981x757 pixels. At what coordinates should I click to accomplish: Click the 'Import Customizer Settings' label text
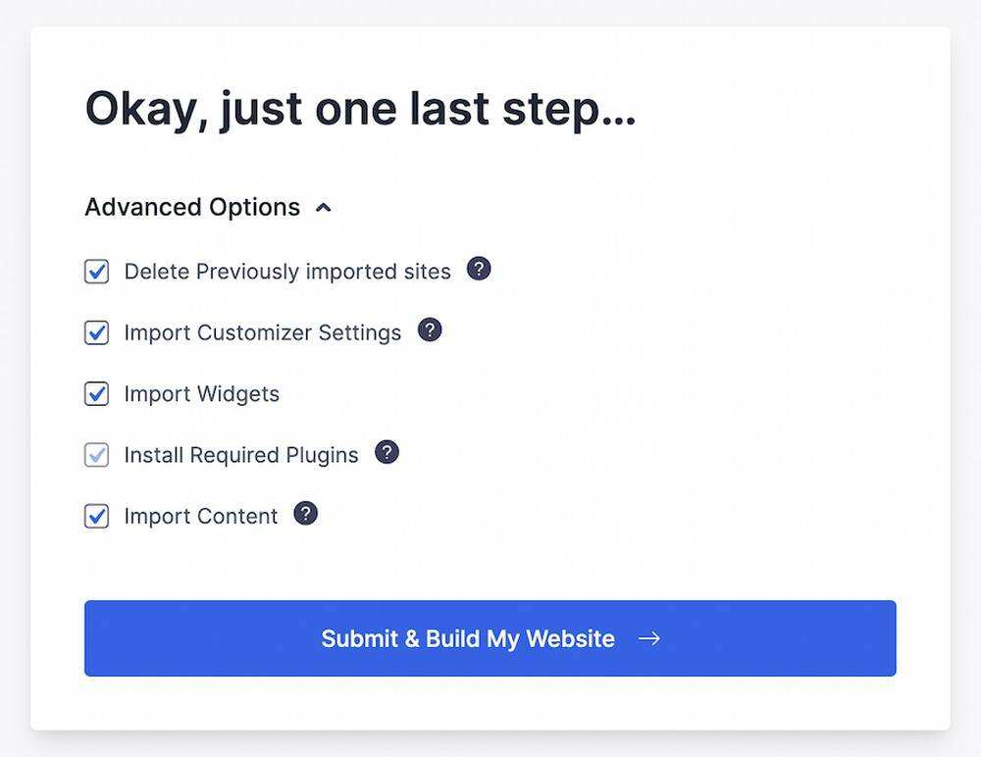coord(262,332)
